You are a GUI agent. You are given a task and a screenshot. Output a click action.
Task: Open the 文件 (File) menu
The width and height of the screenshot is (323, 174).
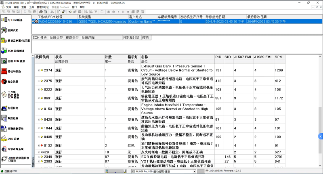coord(8,7)
